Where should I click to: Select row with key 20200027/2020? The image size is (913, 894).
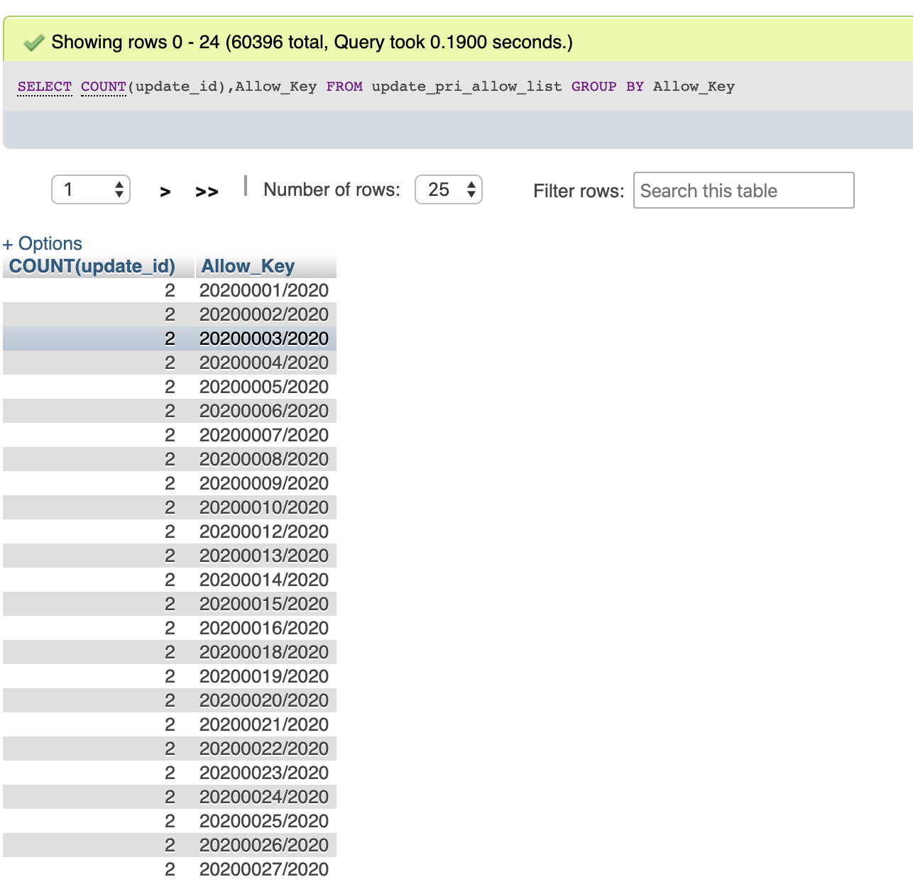pos(170,869)
